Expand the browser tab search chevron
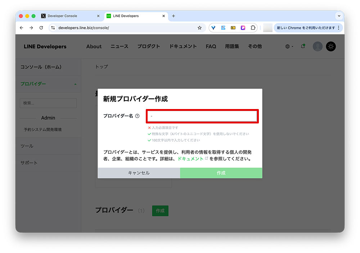Image resolution: width=360 pixels, height=253 pixels. [x=338, y=16]
